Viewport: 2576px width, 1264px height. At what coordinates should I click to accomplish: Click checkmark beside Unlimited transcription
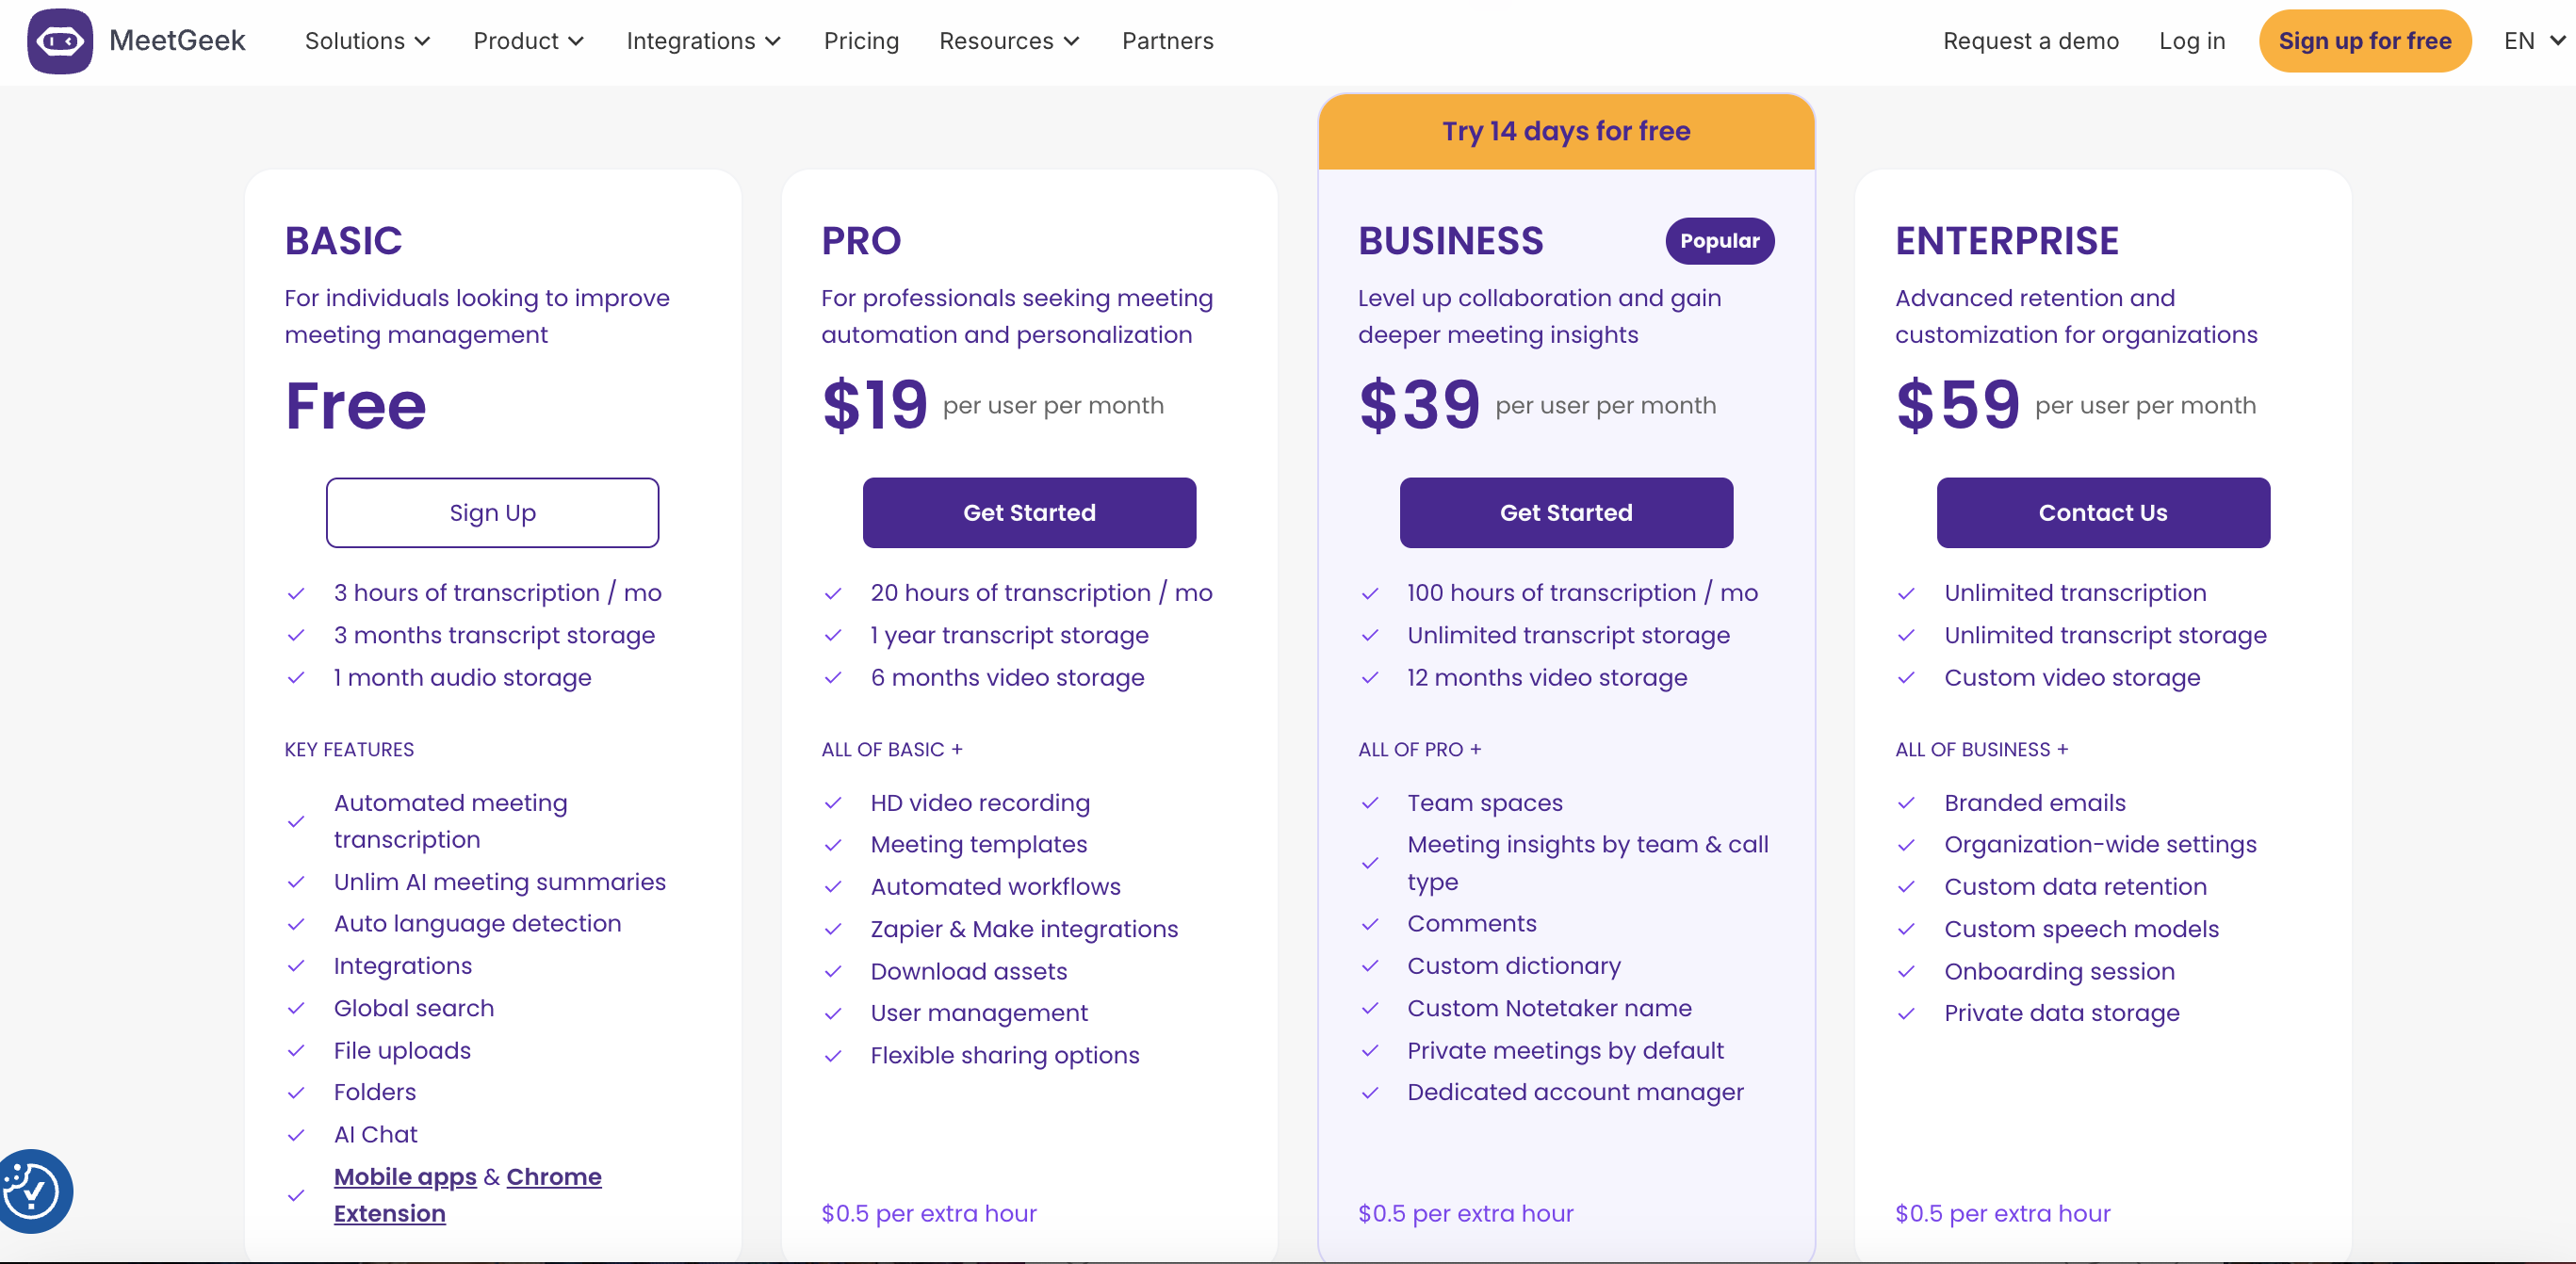(x=1907, y=593)
